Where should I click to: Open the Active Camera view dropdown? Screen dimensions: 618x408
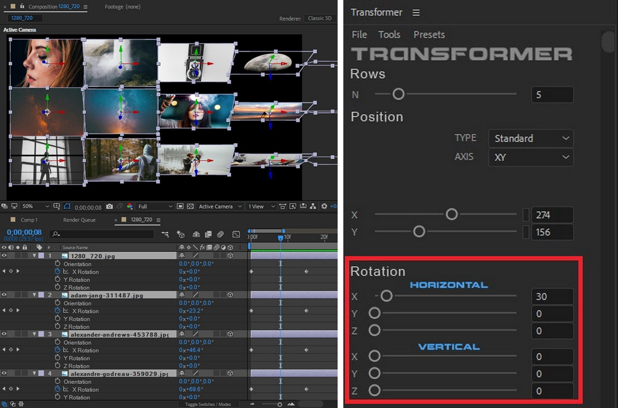click(x=220, y=206)
